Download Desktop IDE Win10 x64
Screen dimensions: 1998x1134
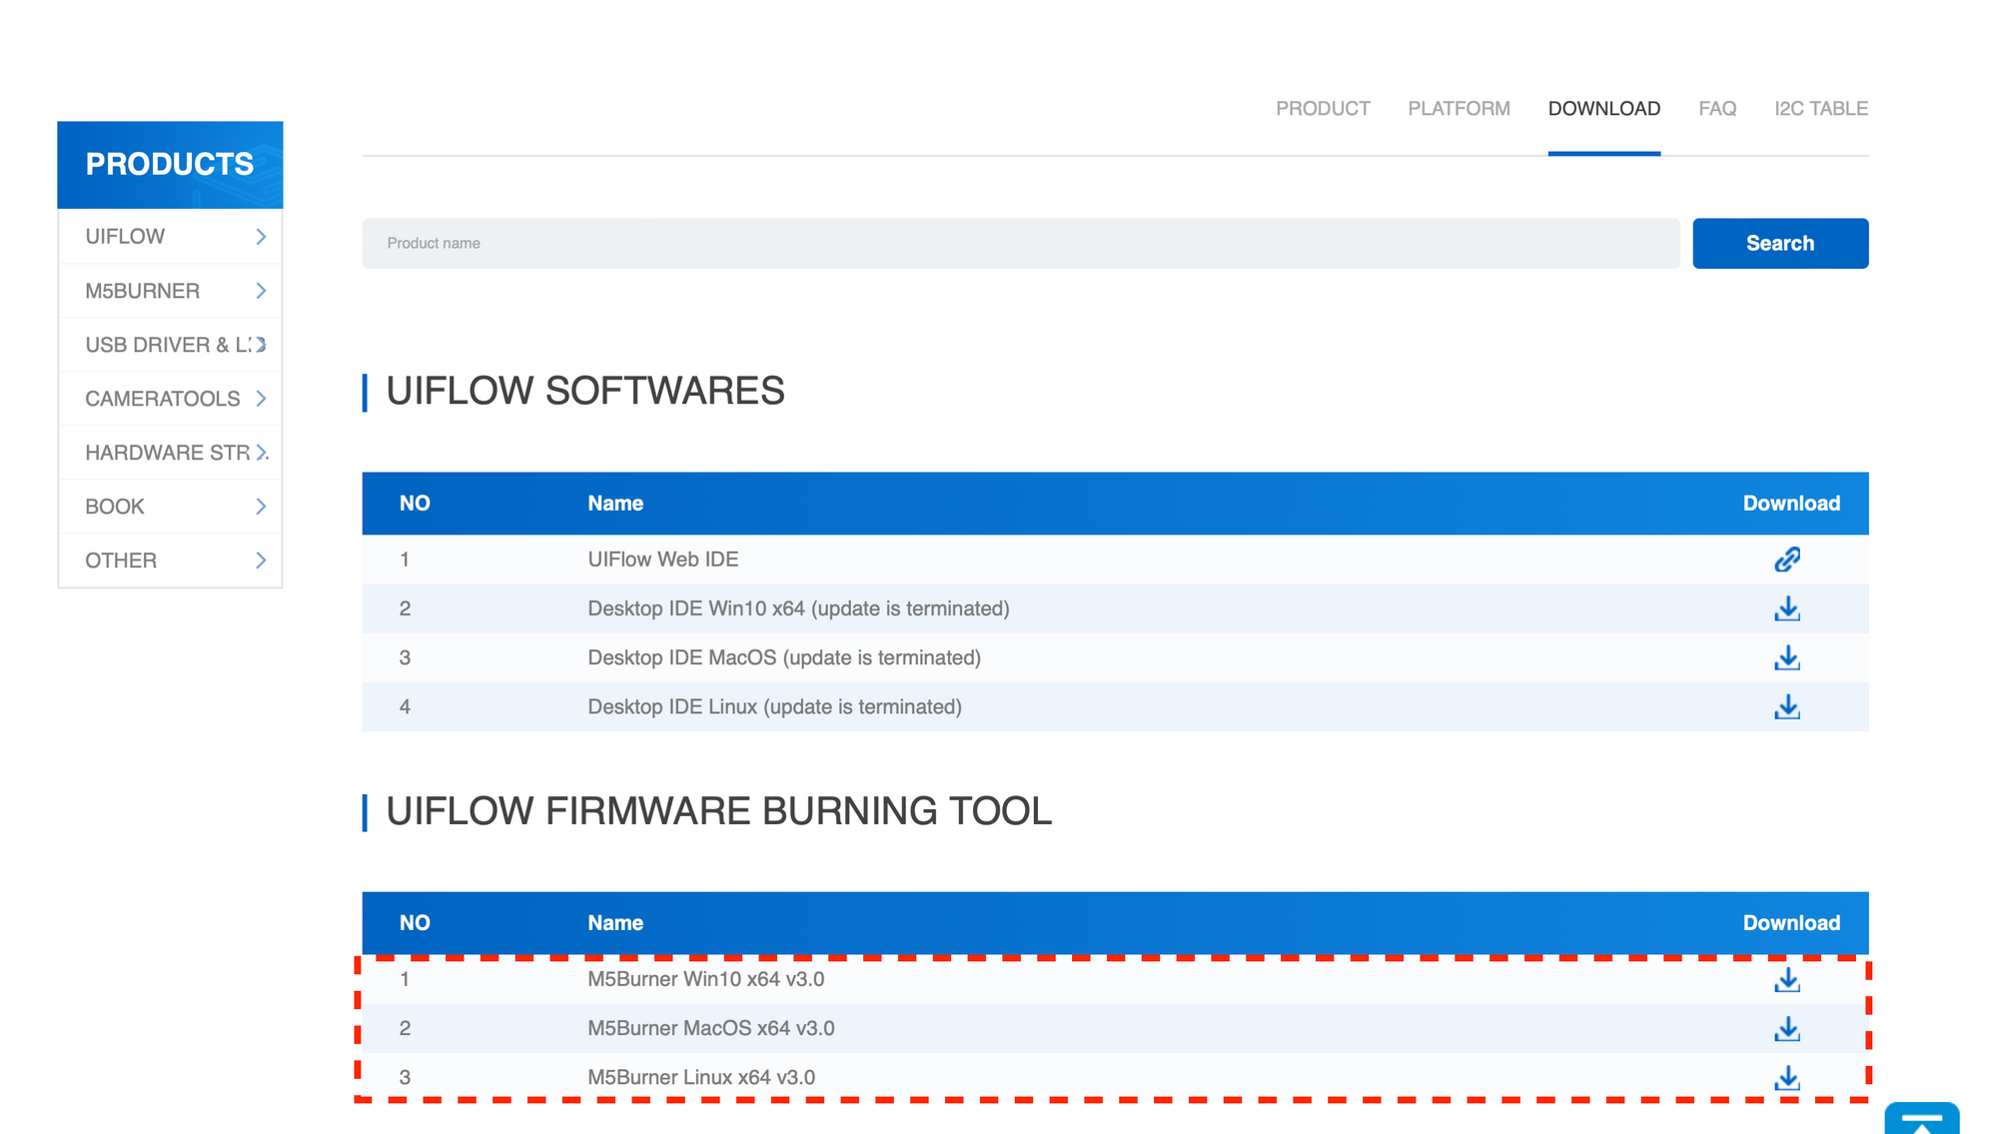point(1786,608)
